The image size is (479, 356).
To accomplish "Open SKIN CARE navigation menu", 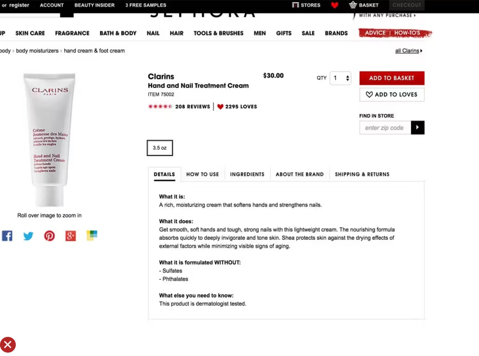I will [x=30, y=33].
